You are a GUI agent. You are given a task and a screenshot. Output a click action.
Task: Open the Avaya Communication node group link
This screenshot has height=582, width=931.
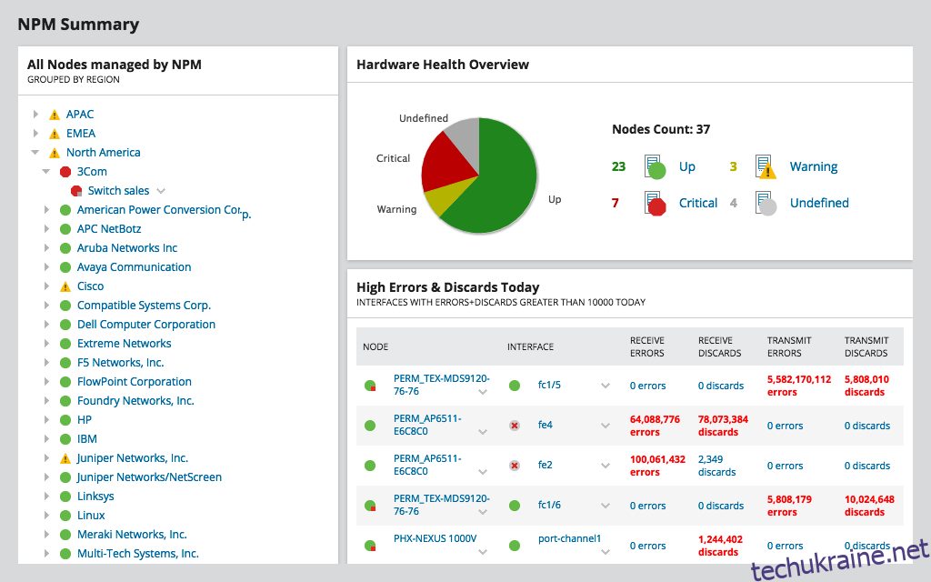click(135, 267)
